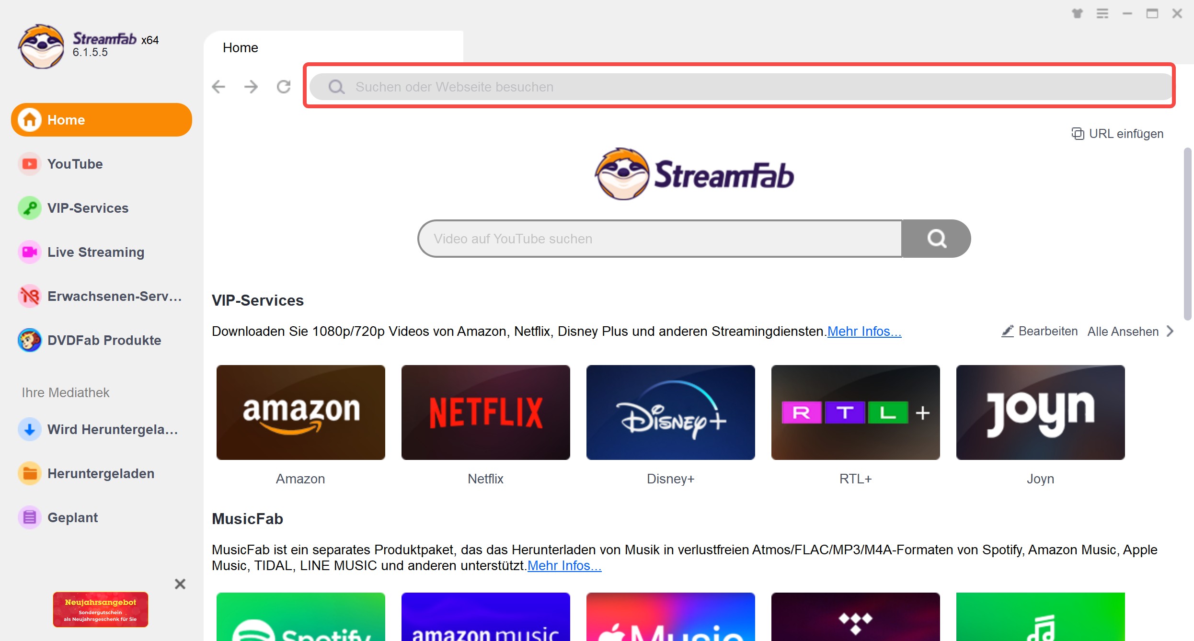Click Alle Ansehen for VIP services

(1123, 331)
